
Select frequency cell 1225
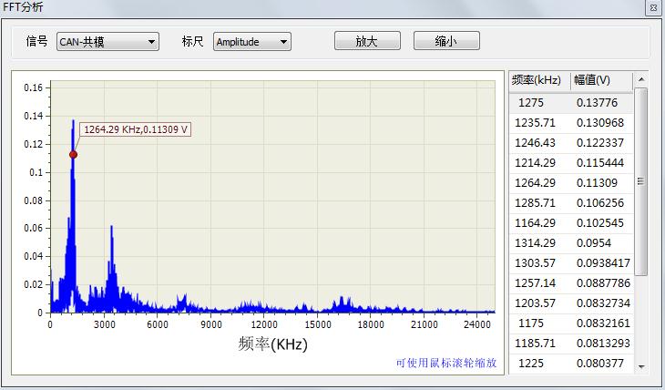tap(531, 364)
